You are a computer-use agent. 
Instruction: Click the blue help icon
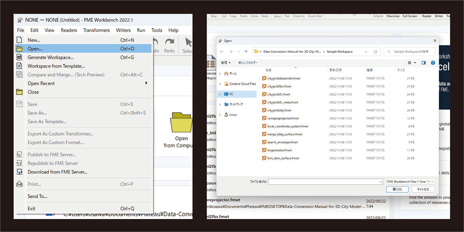tap(433, 63)
